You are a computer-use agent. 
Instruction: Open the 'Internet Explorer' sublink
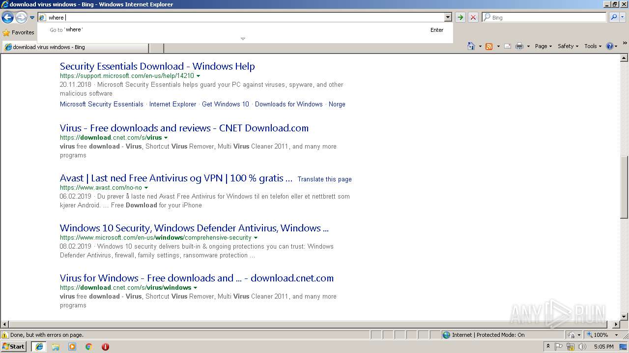(172, 104)
